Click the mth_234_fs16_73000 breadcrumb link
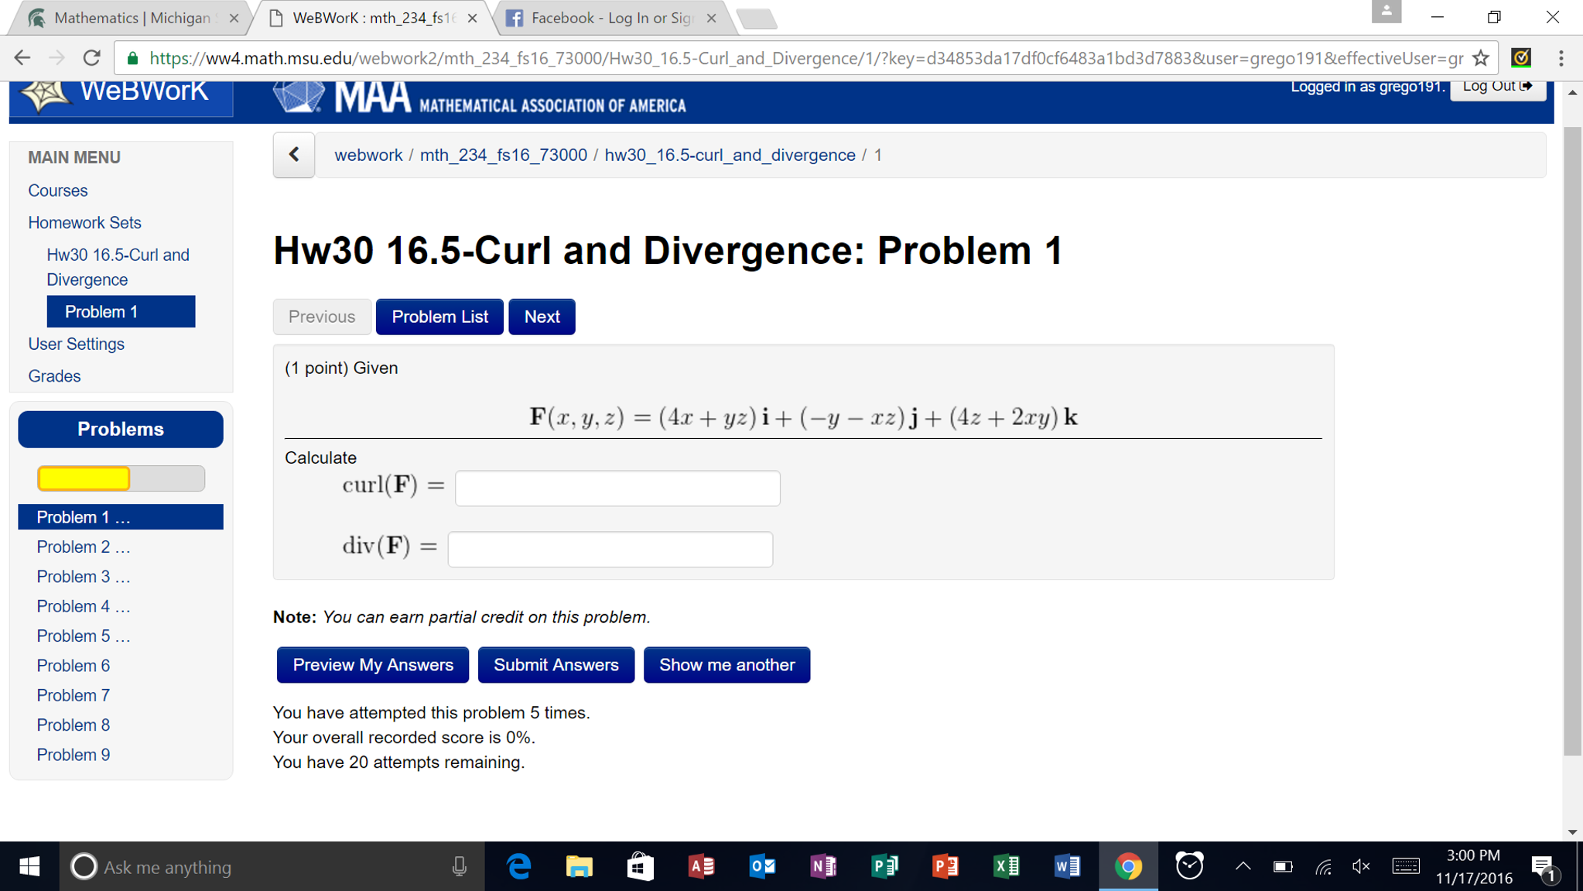The width and height of the screenshot is (1583, 891). (x=504, y=155)
